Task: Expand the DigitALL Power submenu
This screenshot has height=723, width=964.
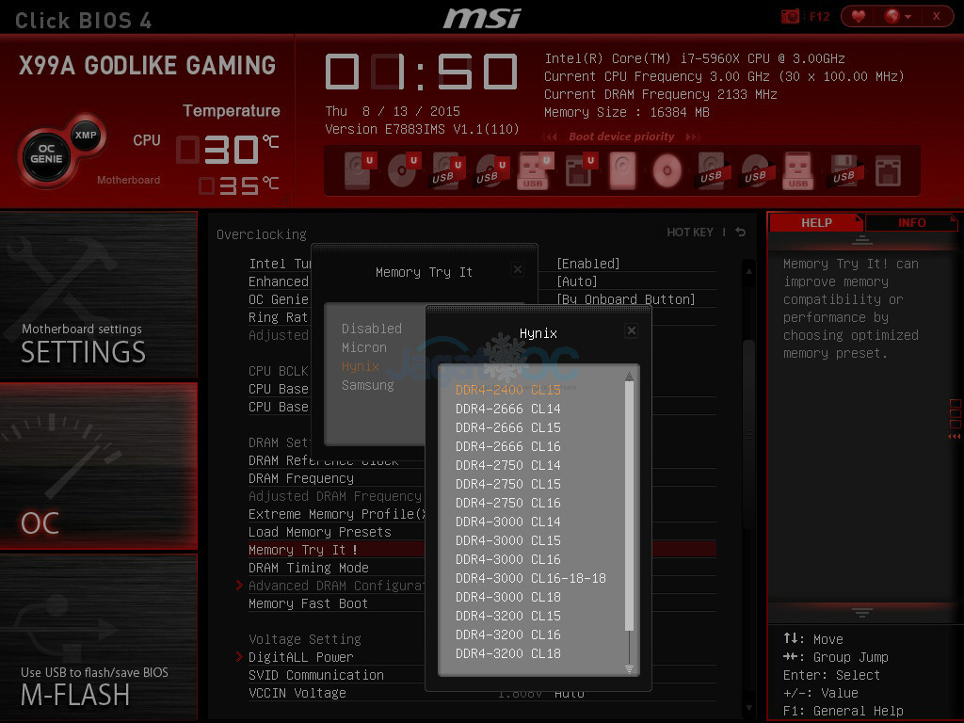Action: coord(300,657)
